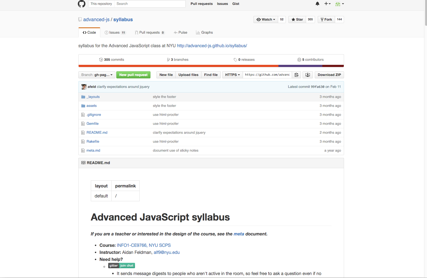427x278 pixels.
Task: Click the Gemfile file icon
Action: 83,124
